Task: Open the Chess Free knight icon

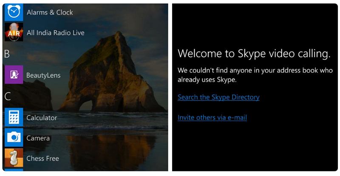Action: click(14, 158)
